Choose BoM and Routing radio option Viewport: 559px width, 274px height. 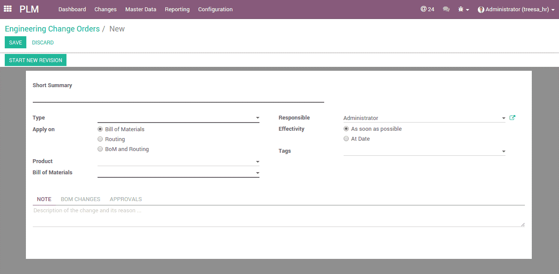pos(100,149)
